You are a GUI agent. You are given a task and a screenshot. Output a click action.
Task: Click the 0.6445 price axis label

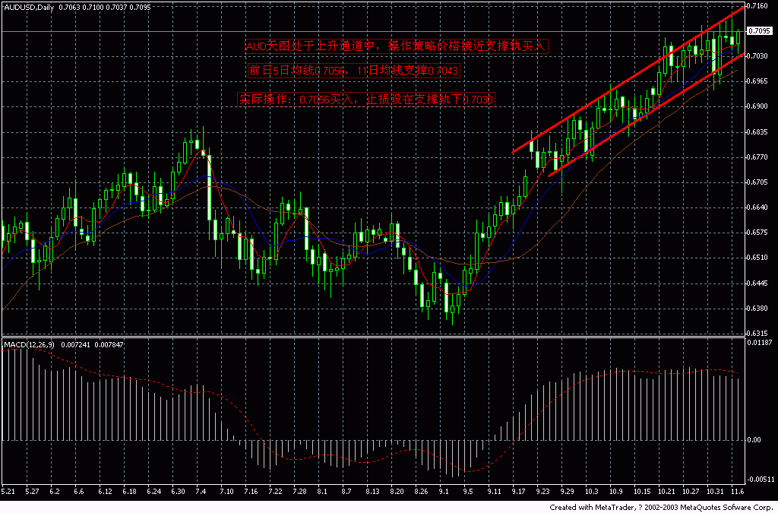tap(759, 283)
